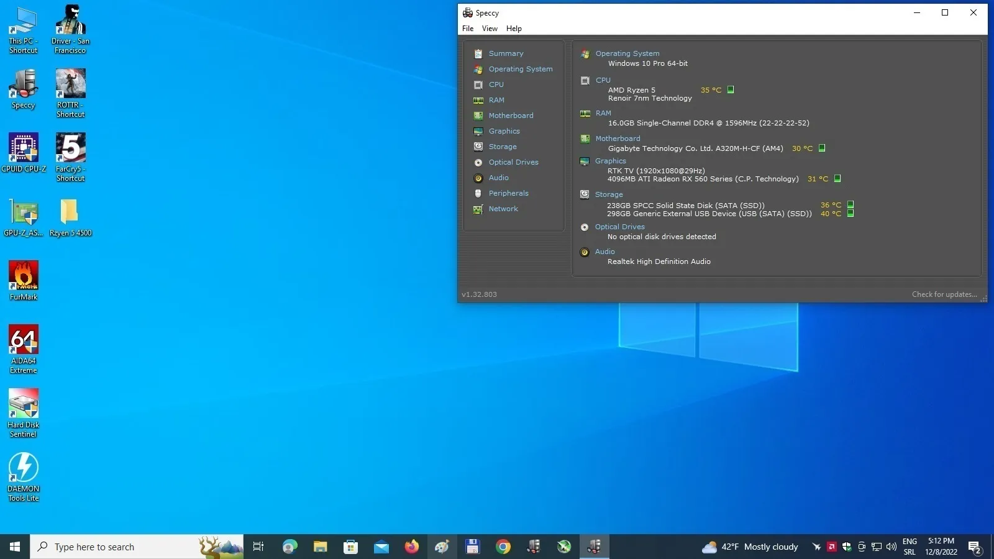Open Audio section in Speccy sidebar
Image resolution: width=994 pixels, height=559 pixels.
[498, 178]
